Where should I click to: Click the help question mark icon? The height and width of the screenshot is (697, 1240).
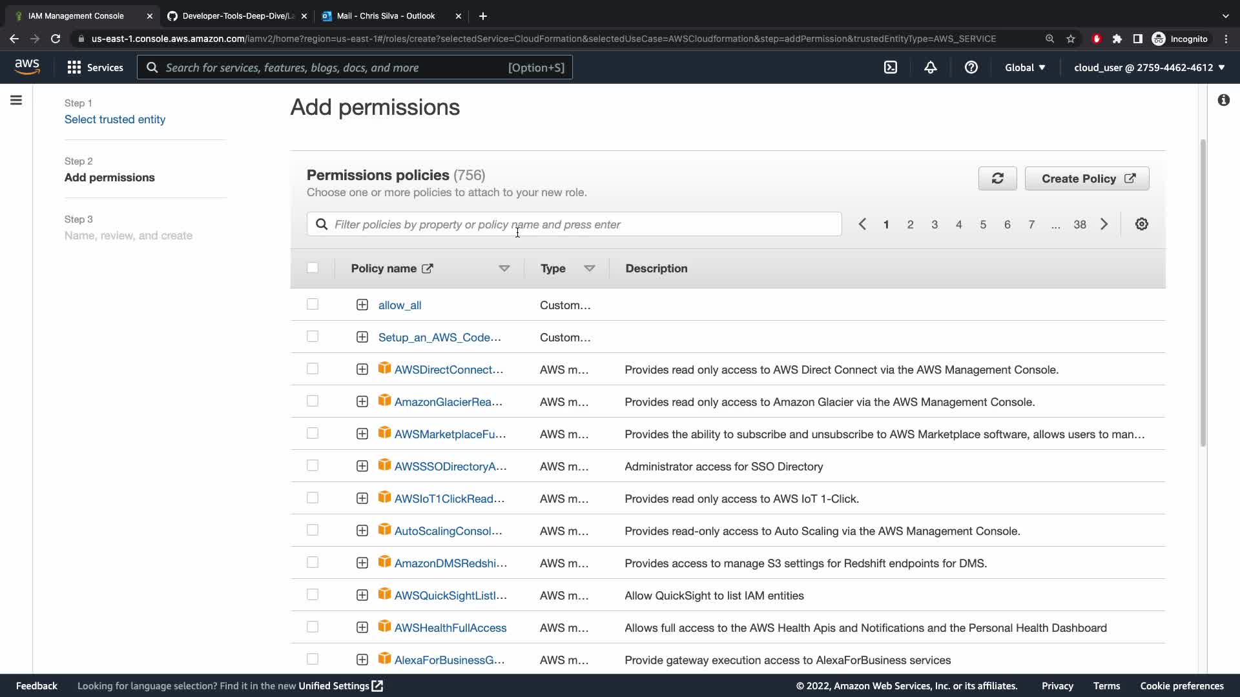coord(971,67)
